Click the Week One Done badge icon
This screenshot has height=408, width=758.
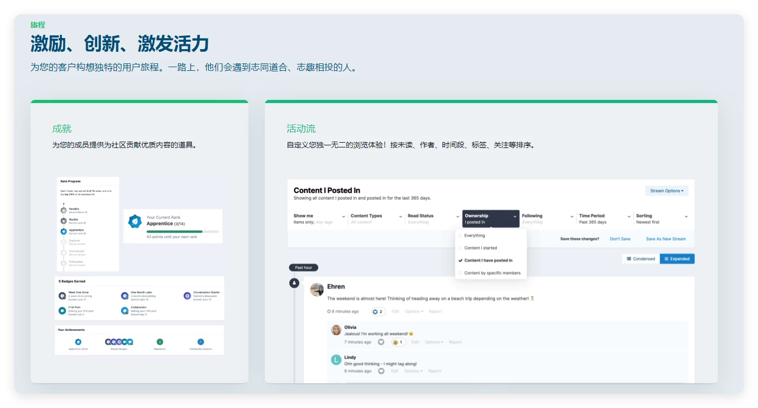click(x=62, y=295)
